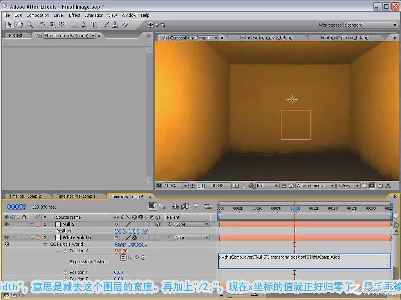
Task: Switch to Timeline: Comp 2 tab
Action: pyautogui.click(x=25, y=196)
